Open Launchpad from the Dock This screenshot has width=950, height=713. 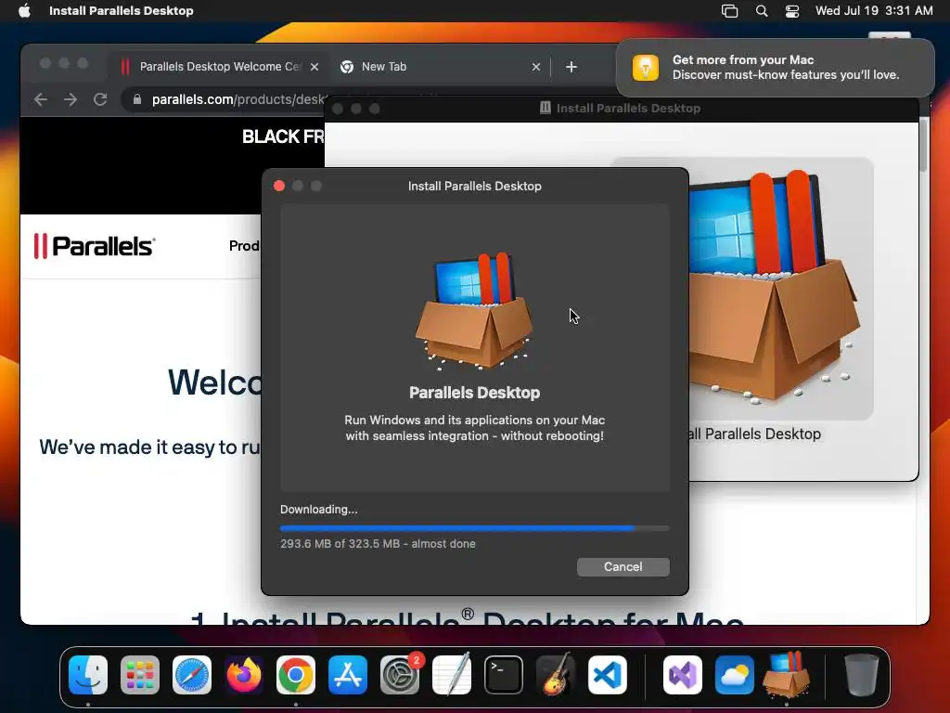[x=140, y=675]
